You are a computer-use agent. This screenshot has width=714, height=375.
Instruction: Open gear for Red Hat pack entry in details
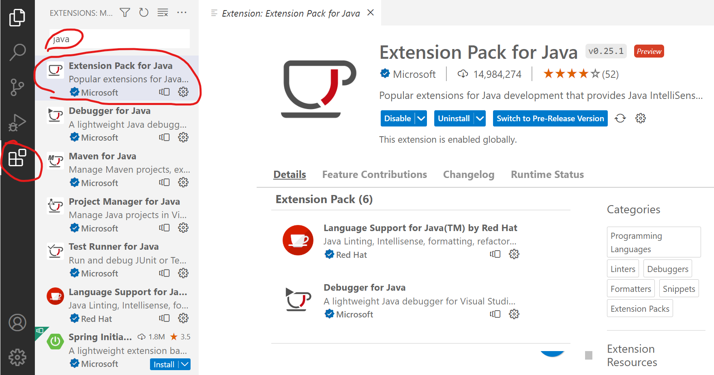point(514,254)
